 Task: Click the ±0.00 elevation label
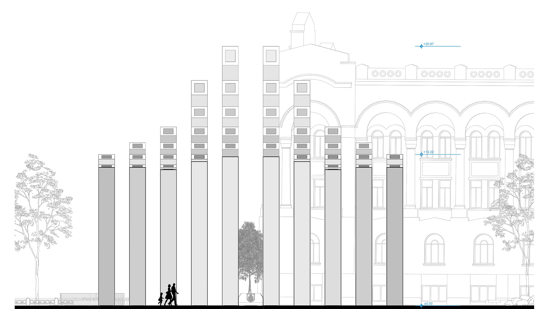pyautogui.click(x=428, y=304)
